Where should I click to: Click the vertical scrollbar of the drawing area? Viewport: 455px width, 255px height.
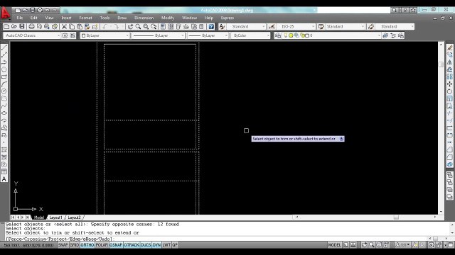441,127
